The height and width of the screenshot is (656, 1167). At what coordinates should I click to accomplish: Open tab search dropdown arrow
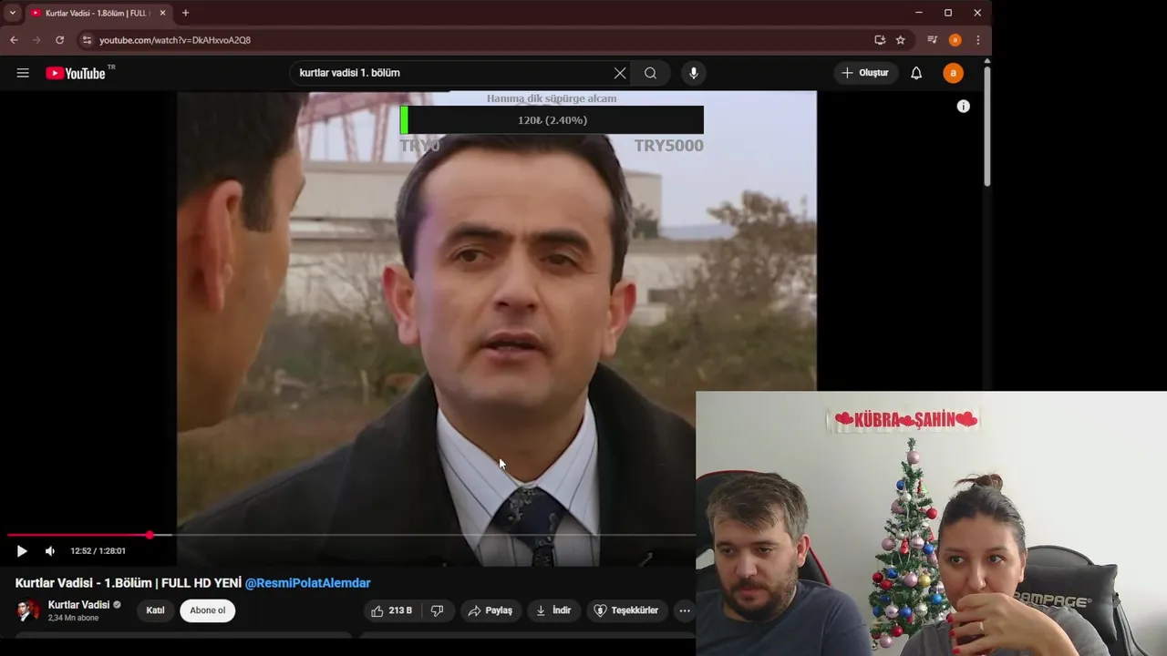click(x=12, y=13)
